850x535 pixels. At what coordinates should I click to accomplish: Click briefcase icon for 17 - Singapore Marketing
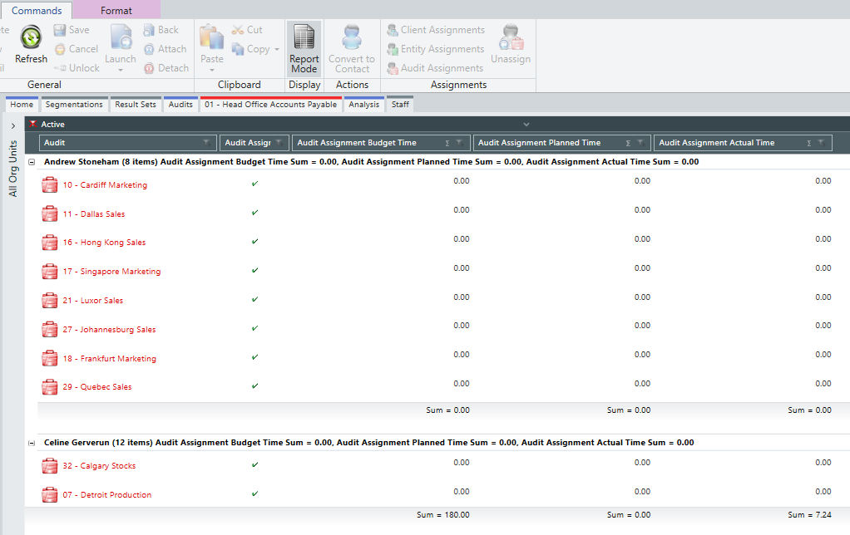[x=49, y=271]
